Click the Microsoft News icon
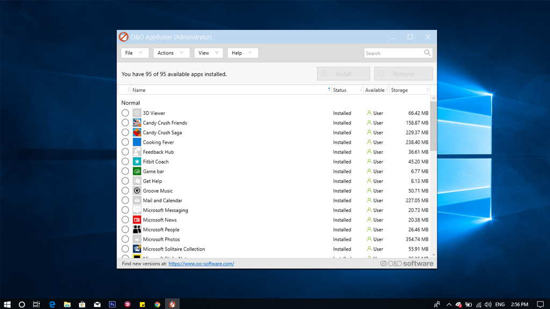This screenshot has width=550, height=309. 137,219
